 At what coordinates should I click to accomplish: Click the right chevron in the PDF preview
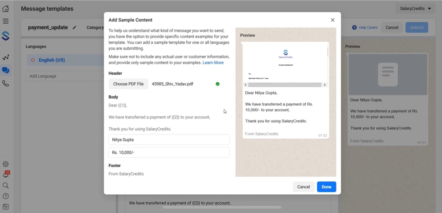[325, 84]
